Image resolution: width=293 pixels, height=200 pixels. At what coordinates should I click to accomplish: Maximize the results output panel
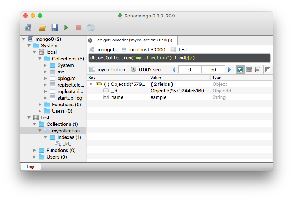(x=268, y=70)
